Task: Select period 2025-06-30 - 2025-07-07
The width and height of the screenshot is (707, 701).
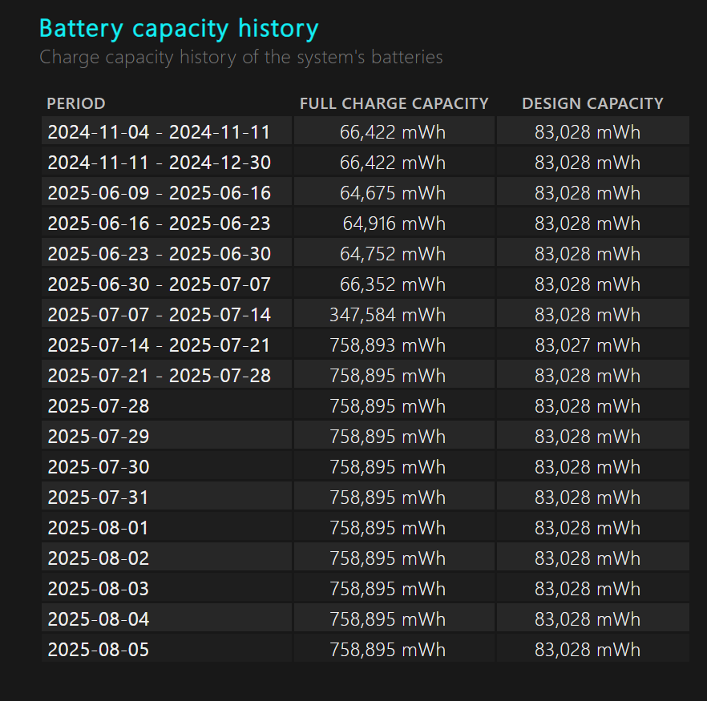Action: [x=159, y=284]
